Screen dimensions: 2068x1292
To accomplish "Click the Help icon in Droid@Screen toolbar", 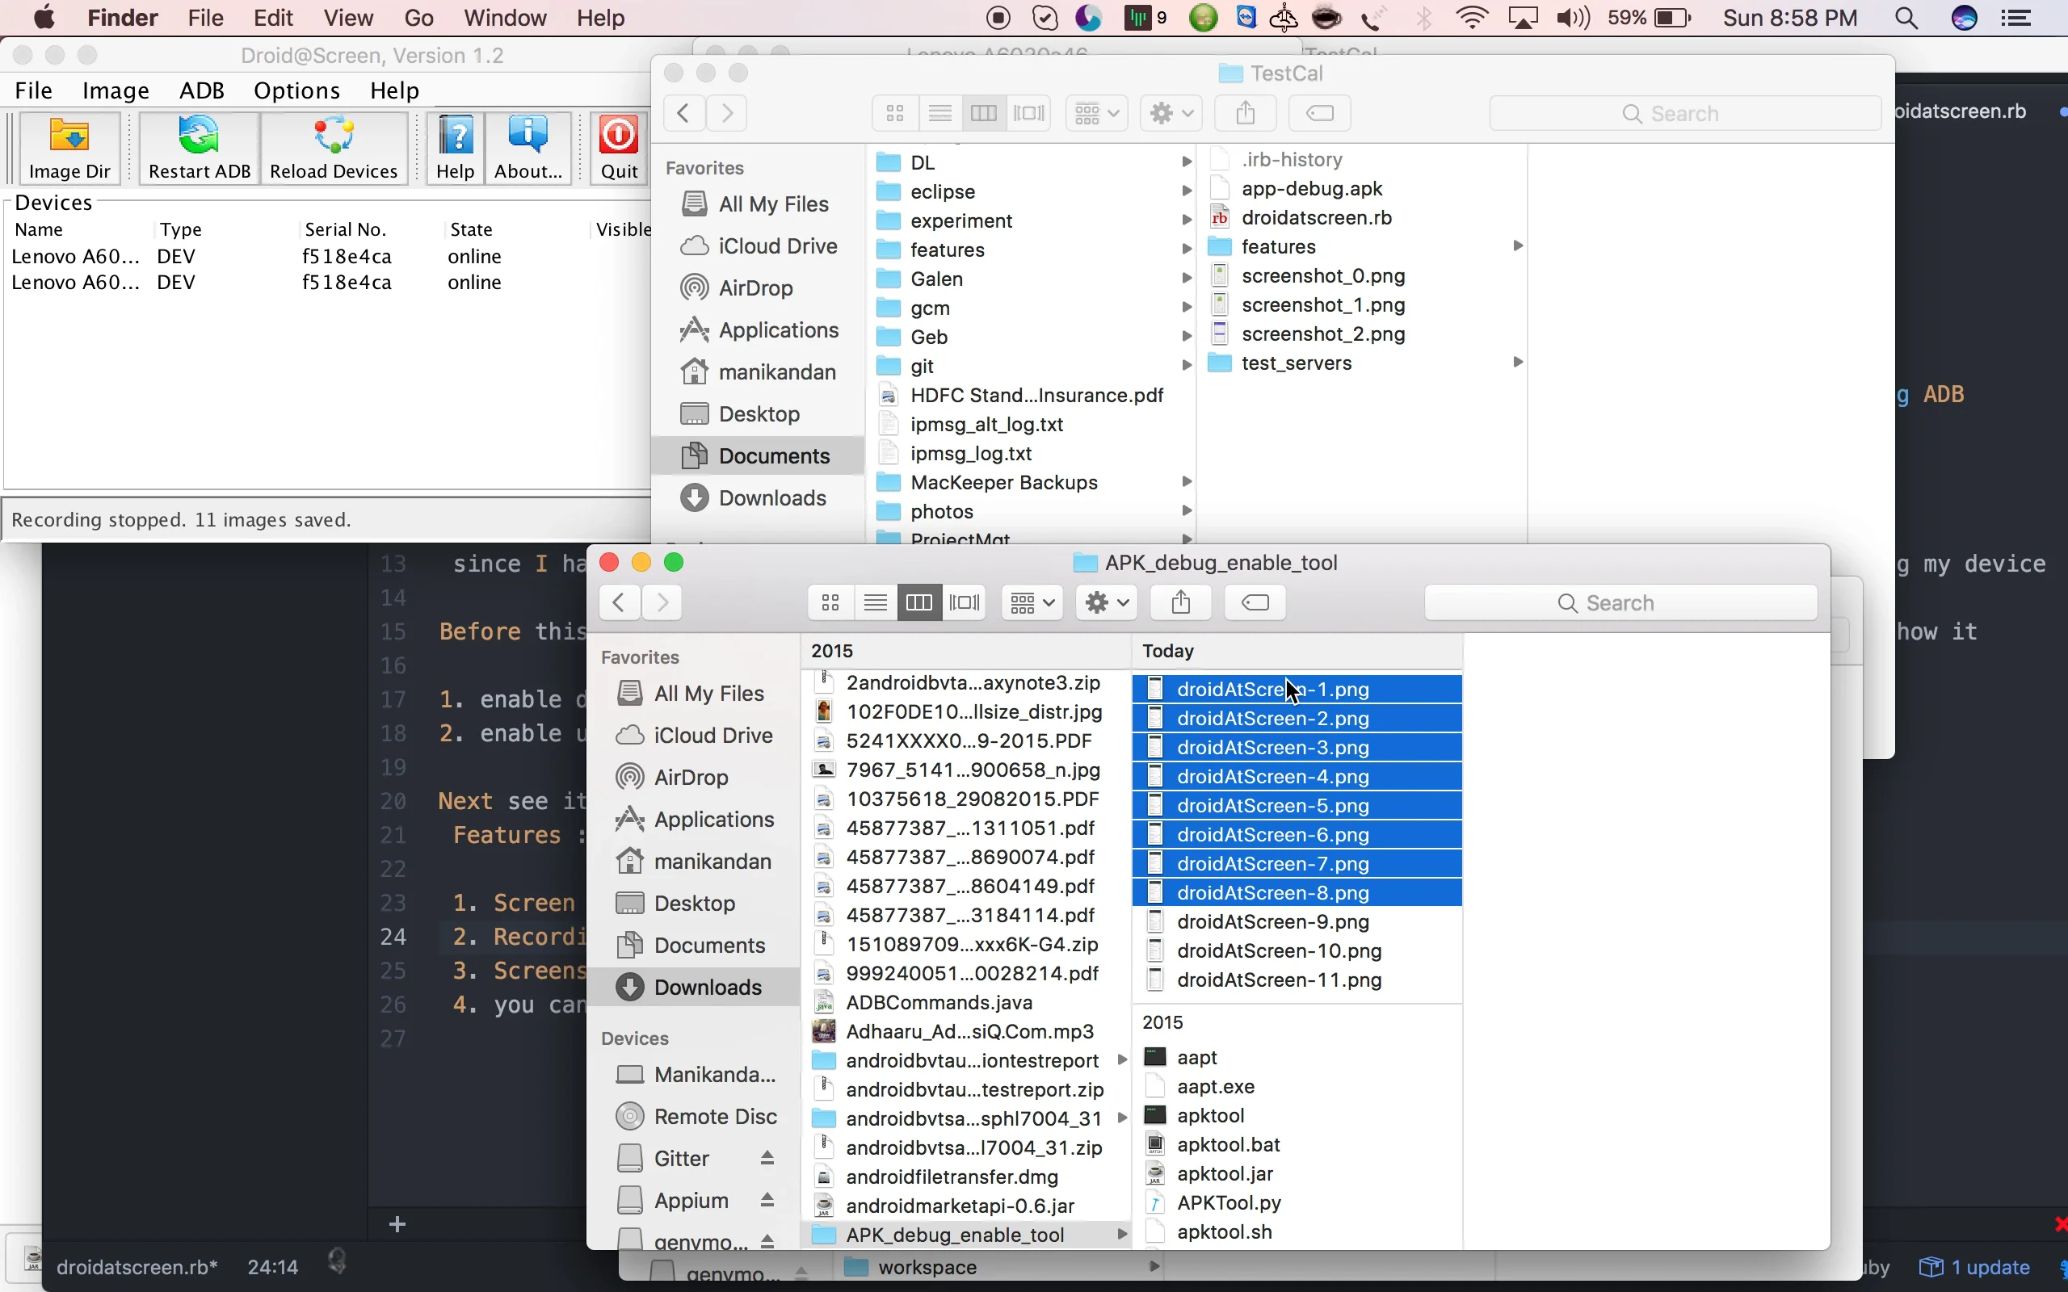I will [456, 147].
